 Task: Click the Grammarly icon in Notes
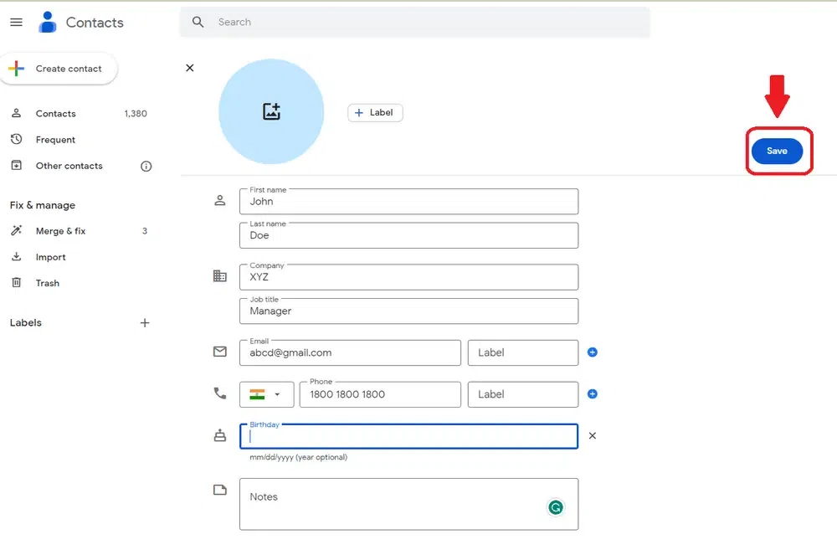click(555, 506)
